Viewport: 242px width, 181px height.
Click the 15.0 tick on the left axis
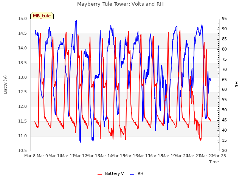click(x=23, y=19)
